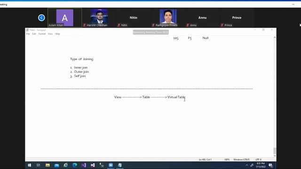301x169 pixels.
Task: Launch Microsoft Edge from the taskbar
Action: [75, 165]
